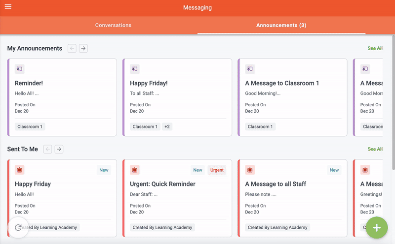Image resolution: width=395 pixels, height=244 pixels.
Task: Select the Announcements (3) tab
Action: tap(281, 25)
